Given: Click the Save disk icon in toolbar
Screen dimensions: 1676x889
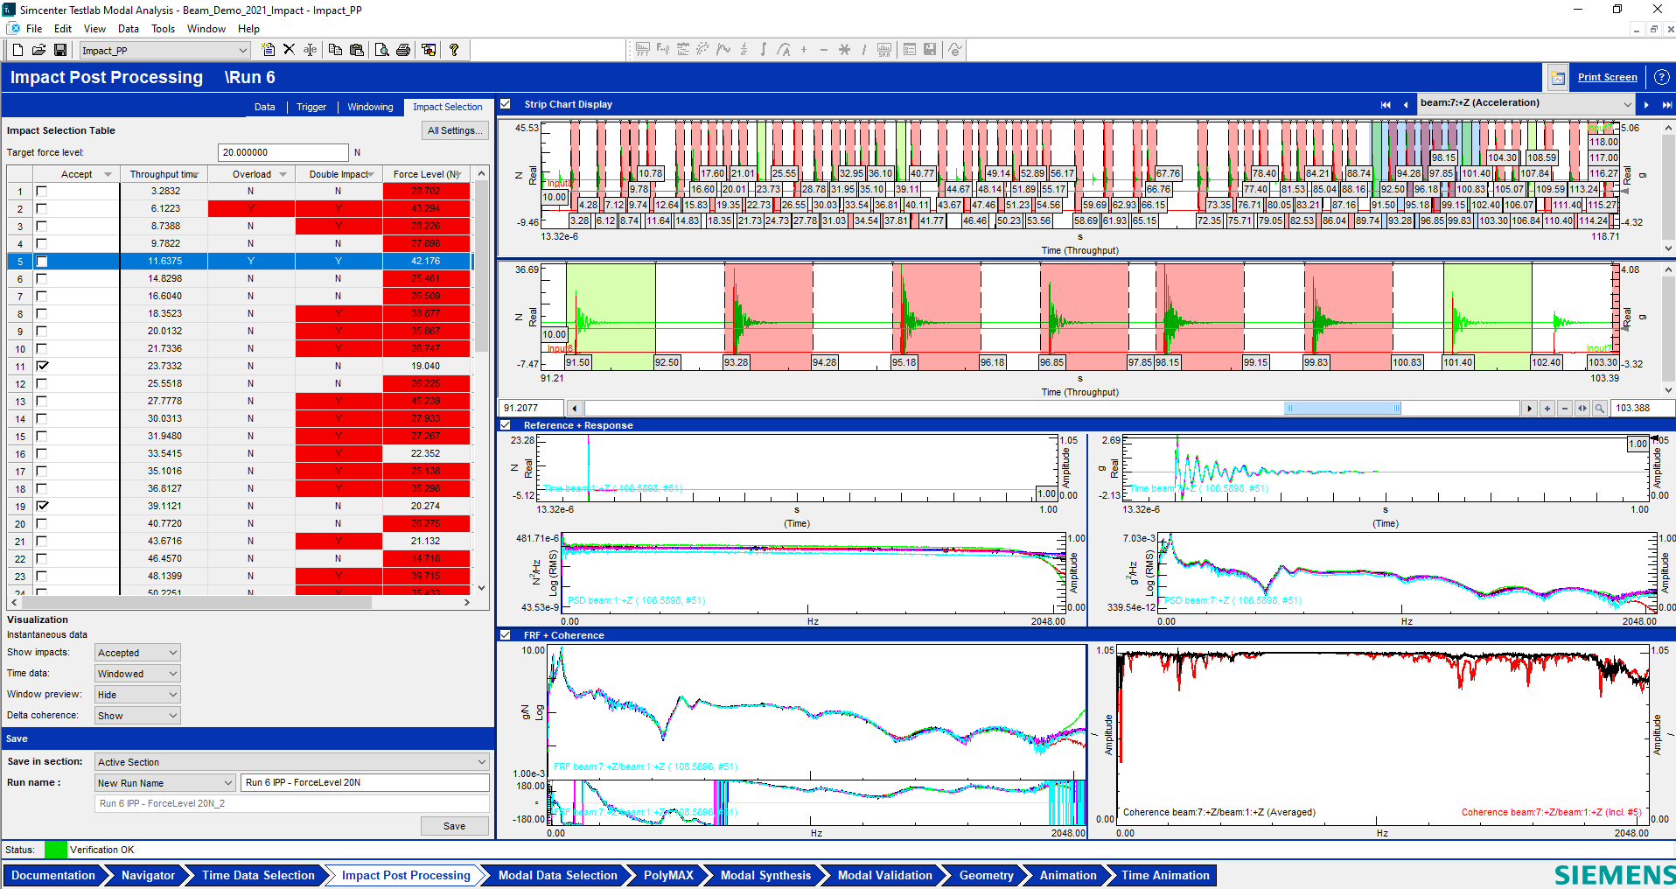Looking at the screenshot, I should pyautogui.click(x=60, y=50).
